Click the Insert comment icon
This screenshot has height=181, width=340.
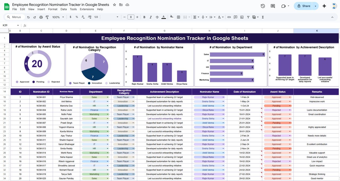click(x=235, y=17)
